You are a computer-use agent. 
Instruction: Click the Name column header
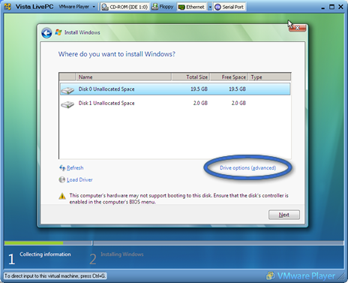pyautogui.click(x=124, y=77)
